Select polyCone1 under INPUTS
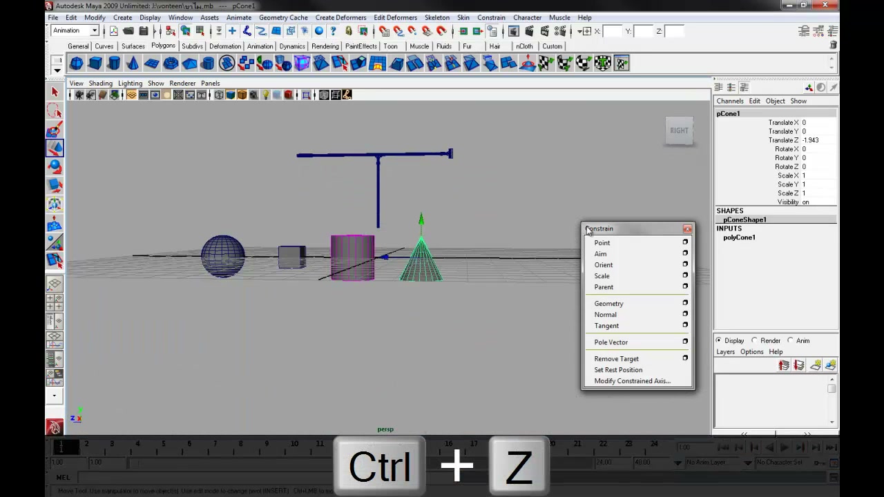Screen dimensions: 884x497 pos(739,237)
